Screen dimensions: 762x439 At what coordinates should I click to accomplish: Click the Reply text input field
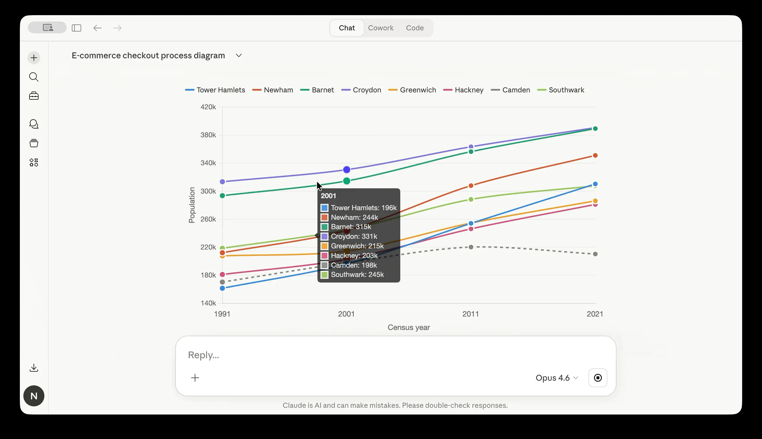(x=362, y=355)
